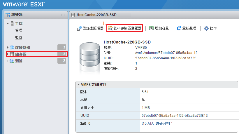Collapse the VMFS details (VMFS 詳細資料) section

coord(78,85)
